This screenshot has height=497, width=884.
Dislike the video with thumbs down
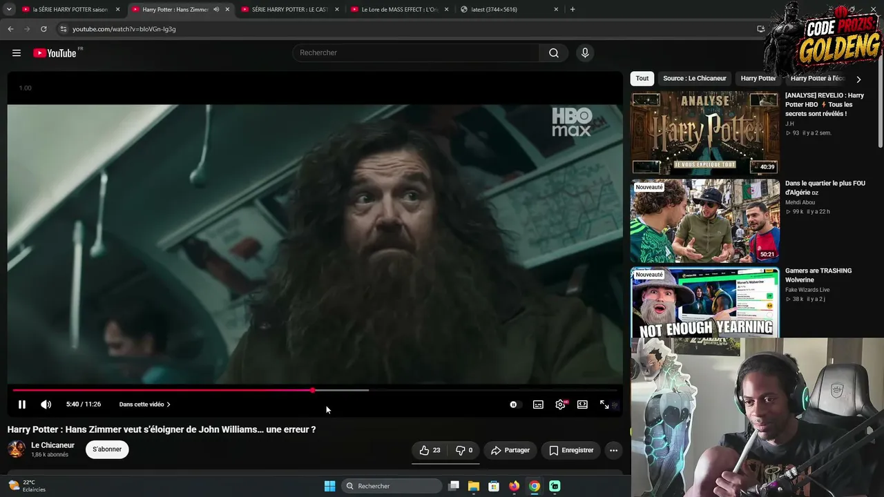464,450
